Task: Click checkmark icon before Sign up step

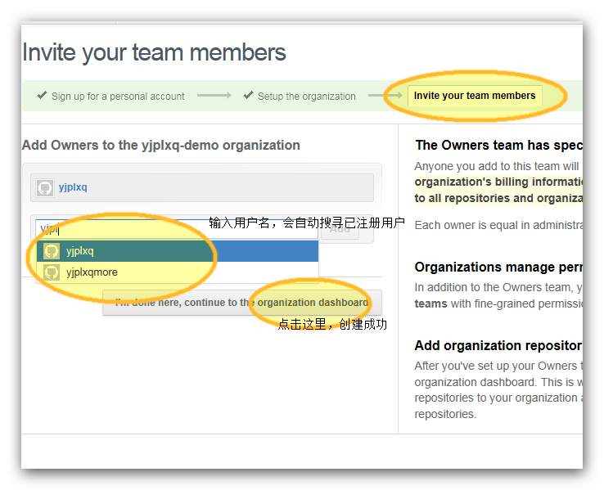Action: point(42,95)
